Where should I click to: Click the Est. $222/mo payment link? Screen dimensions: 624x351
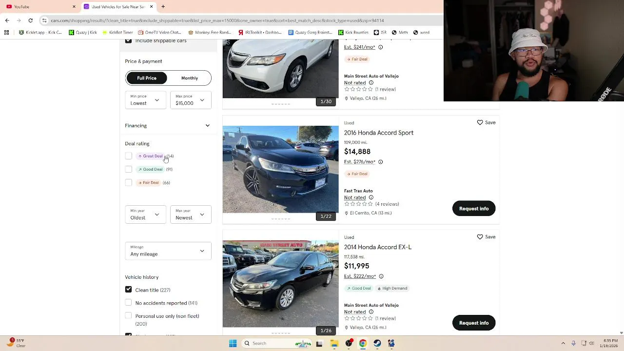pos(360,276)
